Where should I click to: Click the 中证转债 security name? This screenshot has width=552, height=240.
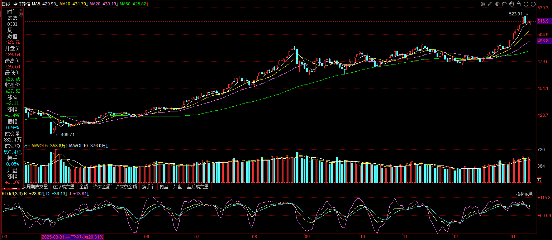click(x=22, y=4)
